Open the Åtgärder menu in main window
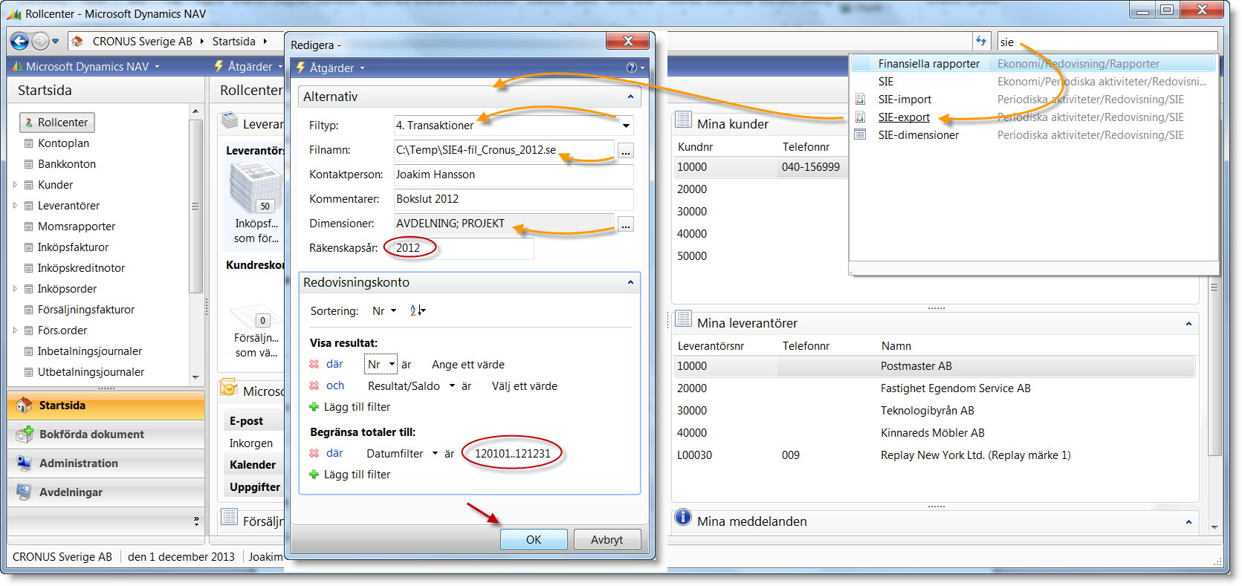 coord(250,66)
